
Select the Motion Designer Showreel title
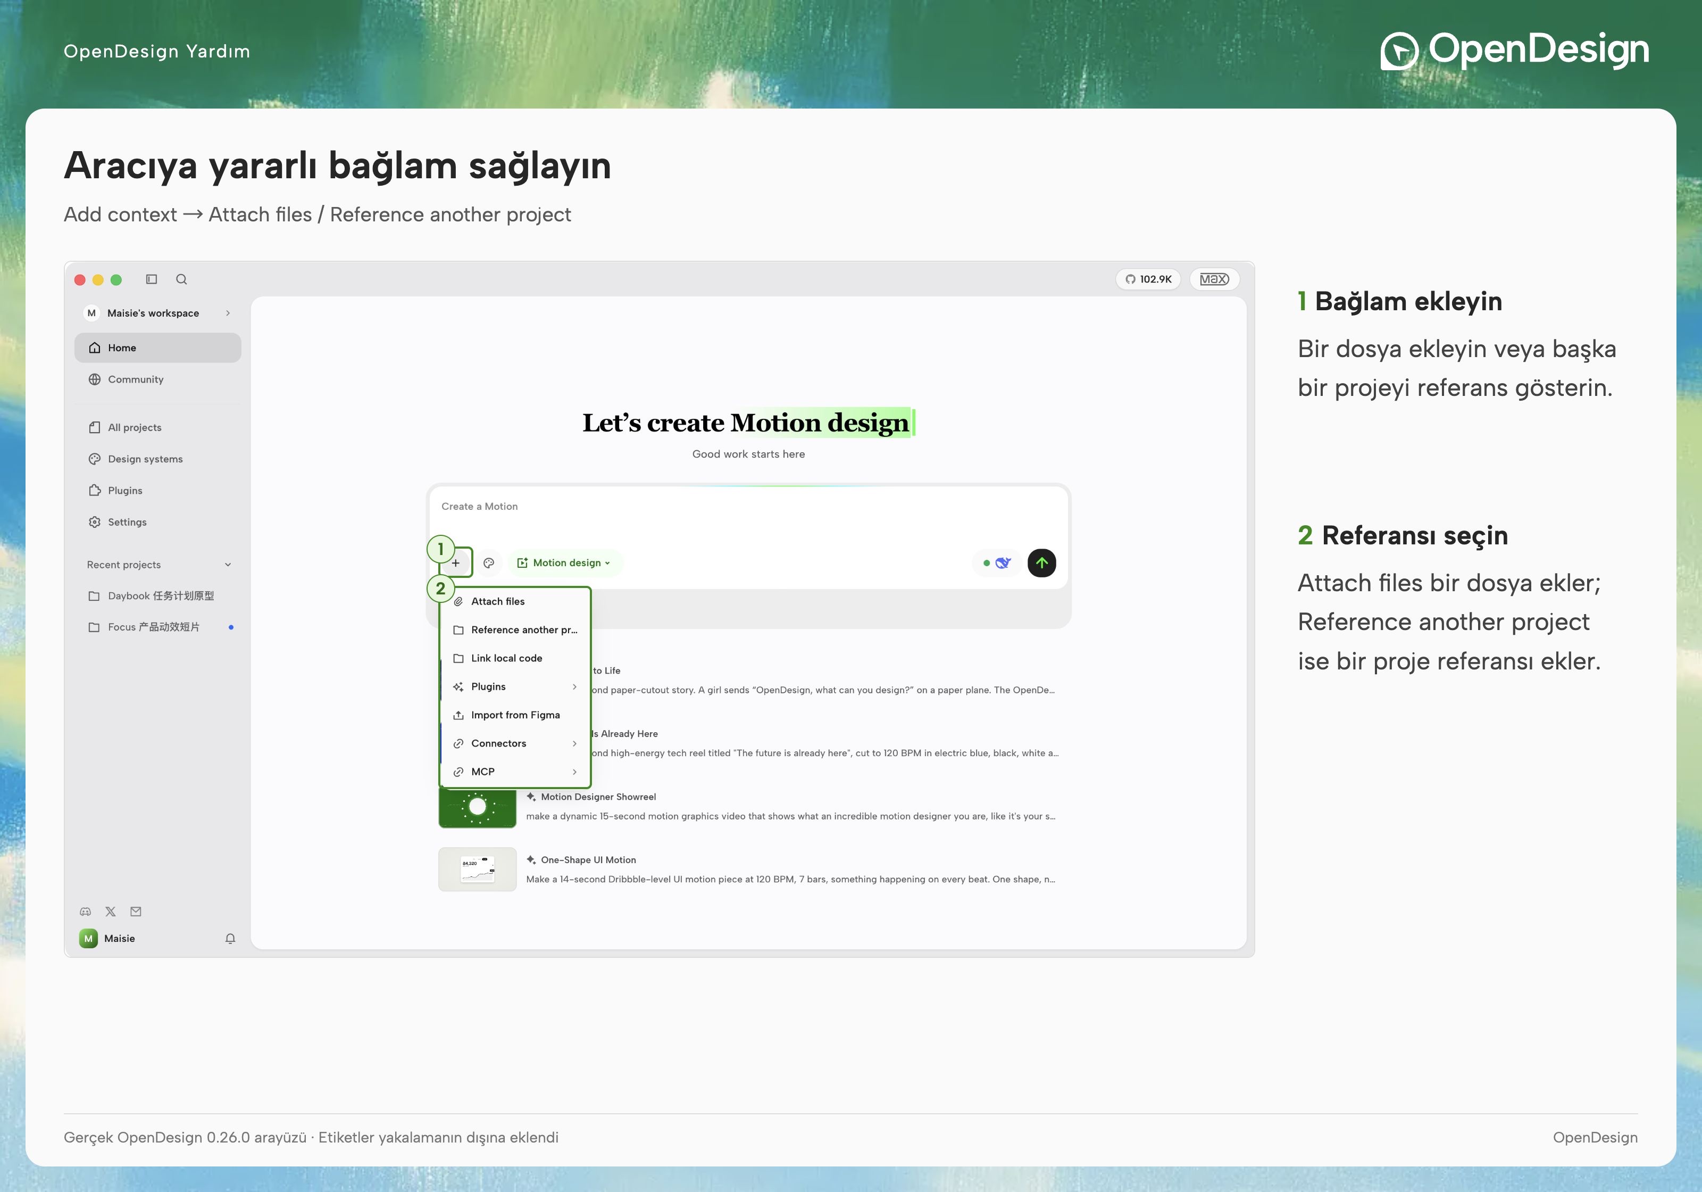[x=598, y=797]
